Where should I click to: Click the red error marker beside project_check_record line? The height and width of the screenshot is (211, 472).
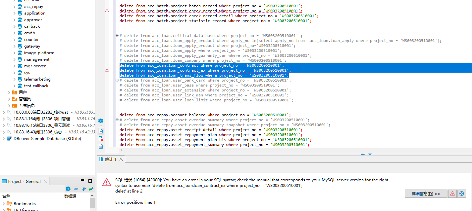107,11
